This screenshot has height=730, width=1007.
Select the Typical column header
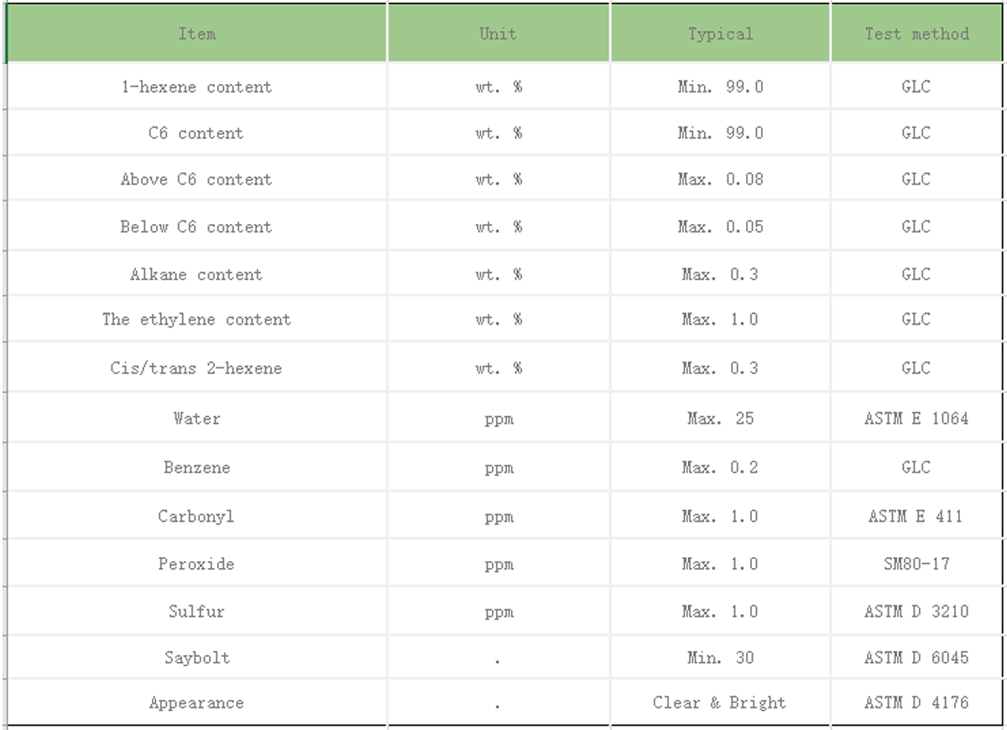[720, 34]
